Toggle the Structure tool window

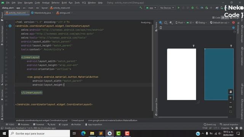pos(2,80)
